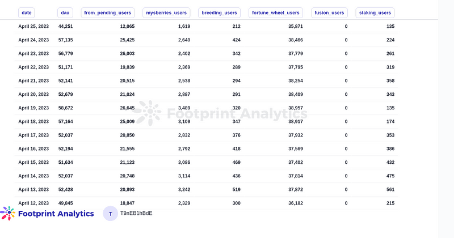Screen dimensions: 454x238
Task: Click the T9nEB1hBdE username
Action: click(136, 214)
